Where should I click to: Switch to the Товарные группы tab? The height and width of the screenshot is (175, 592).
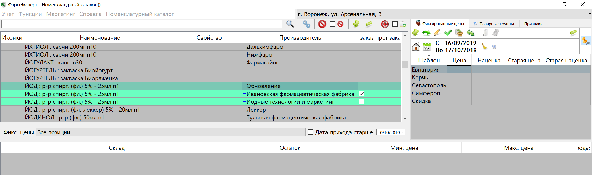point(494,24)
